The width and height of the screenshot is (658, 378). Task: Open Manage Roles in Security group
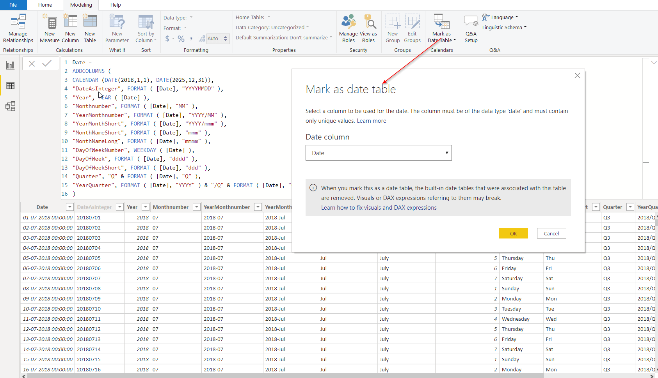tap(349, 27)
